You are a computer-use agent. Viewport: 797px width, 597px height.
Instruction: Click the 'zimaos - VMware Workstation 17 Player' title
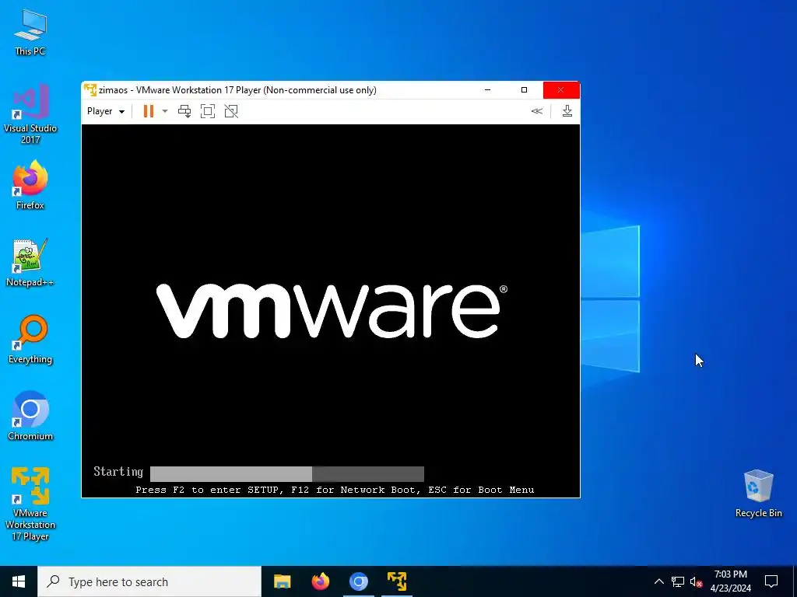point(237,90)
